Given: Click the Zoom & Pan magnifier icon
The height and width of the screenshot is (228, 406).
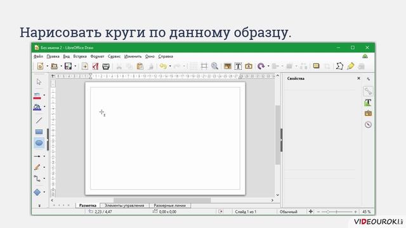Looking at the screenshot, I should click(x=214, y=66).
